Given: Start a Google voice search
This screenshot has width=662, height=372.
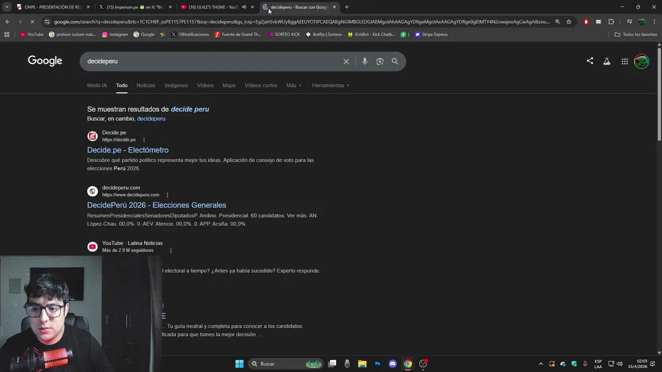Looking at the screenshot, I should 365,61.
